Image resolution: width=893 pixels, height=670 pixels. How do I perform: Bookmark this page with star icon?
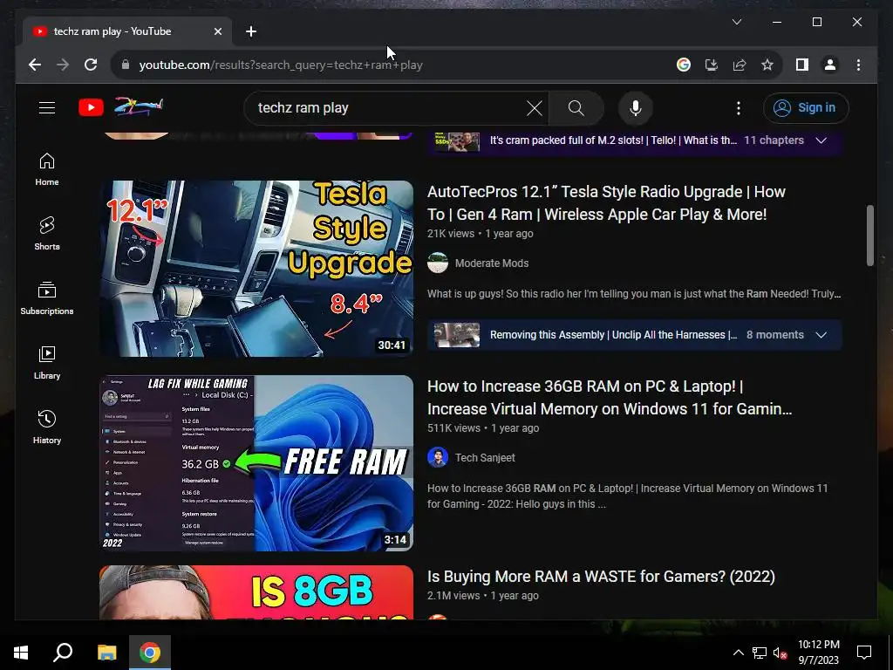(767, 65)
